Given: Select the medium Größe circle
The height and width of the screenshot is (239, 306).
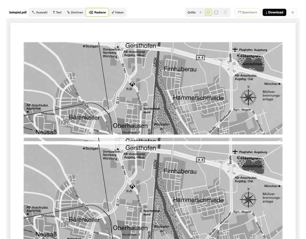Looking at the screenshot, I should click(x=208, y=12).
